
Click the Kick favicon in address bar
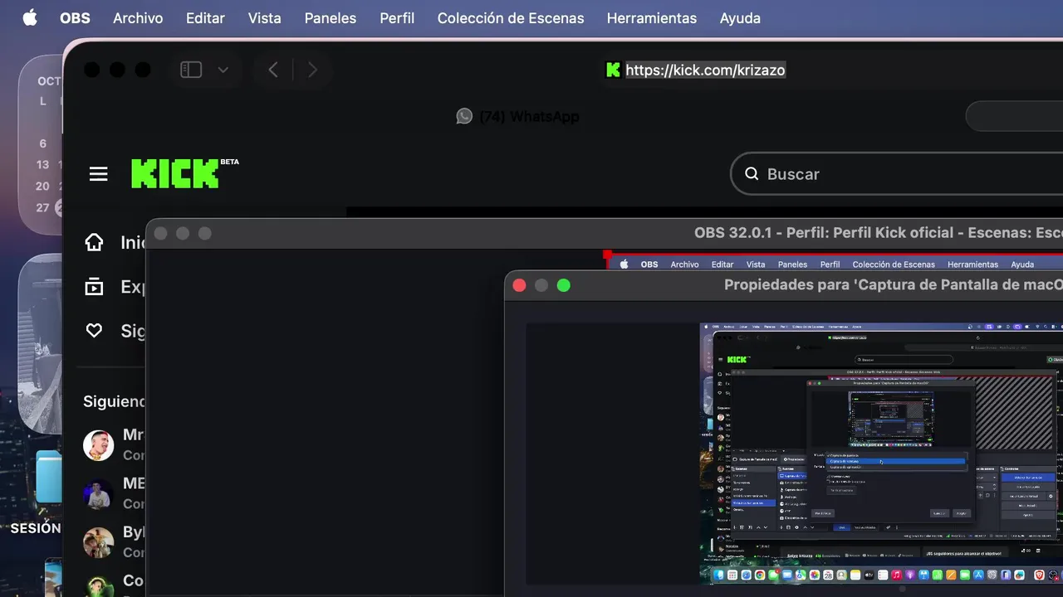(613, 70)
